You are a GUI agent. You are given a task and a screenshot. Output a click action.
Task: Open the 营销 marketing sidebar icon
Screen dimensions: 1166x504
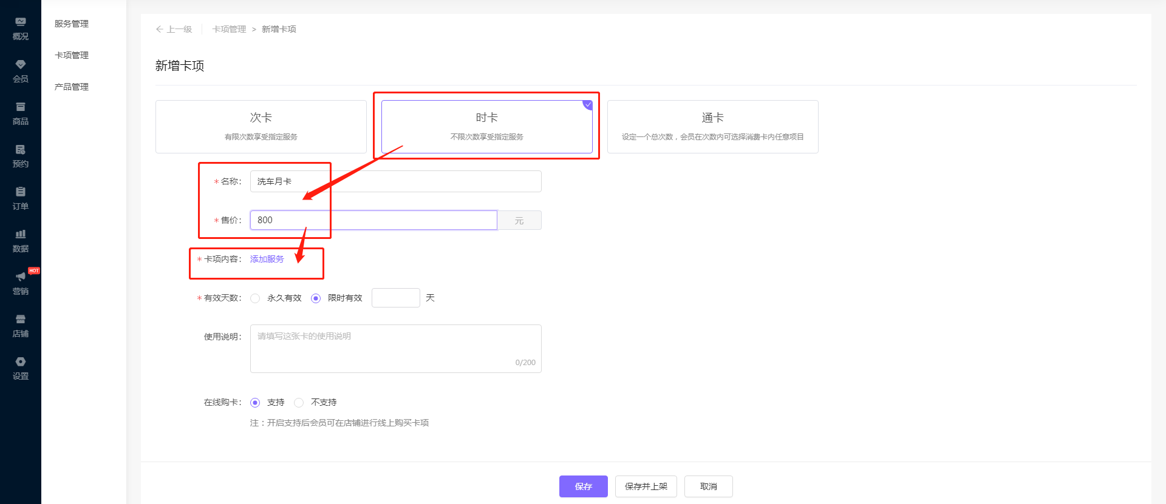(21, 283)
